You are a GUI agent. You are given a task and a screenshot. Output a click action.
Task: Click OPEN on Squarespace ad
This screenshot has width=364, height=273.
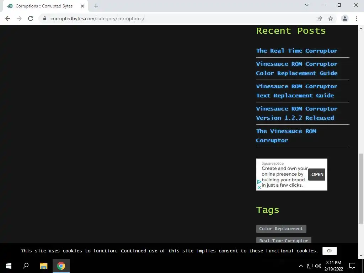[x=316, y=175]
